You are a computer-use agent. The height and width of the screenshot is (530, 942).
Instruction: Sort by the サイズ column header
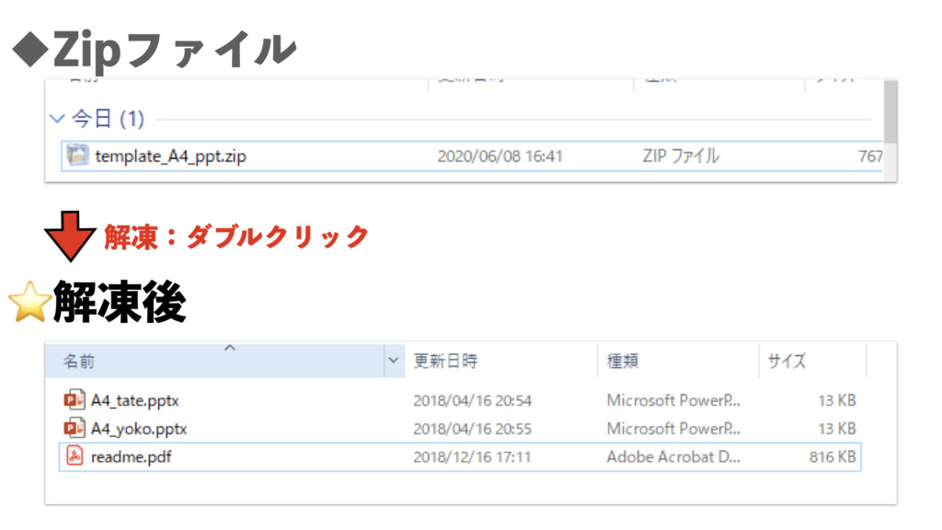pos(813,361)
